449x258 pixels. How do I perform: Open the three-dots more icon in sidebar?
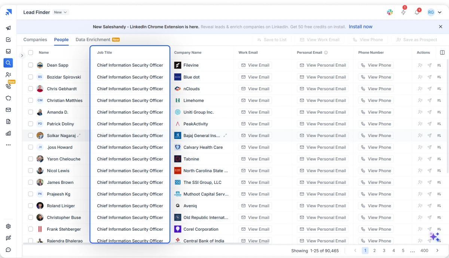click(8, 145)
